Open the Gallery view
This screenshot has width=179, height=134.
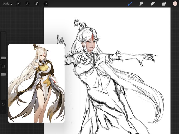pyautogui.click(x=8, y=4)
